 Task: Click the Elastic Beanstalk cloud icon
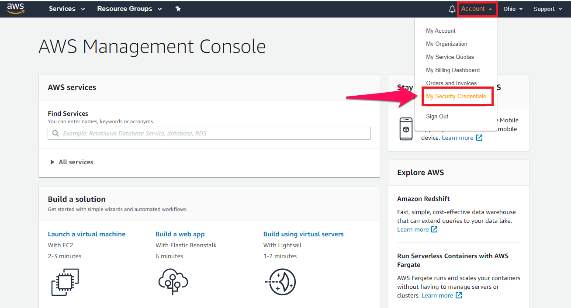click(x=173, y=282)
